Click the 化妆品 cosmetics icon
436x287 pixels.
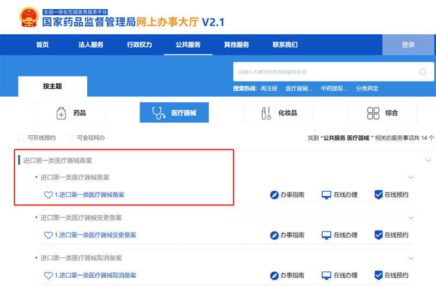pyautogui.click(x=266, y=113)
